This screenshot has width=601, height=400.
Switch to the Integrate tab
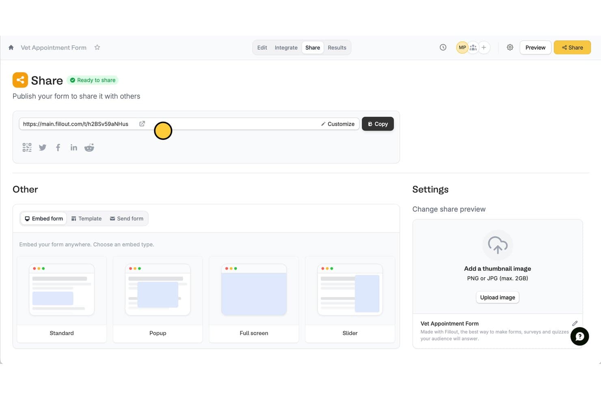tap(286, 47)
